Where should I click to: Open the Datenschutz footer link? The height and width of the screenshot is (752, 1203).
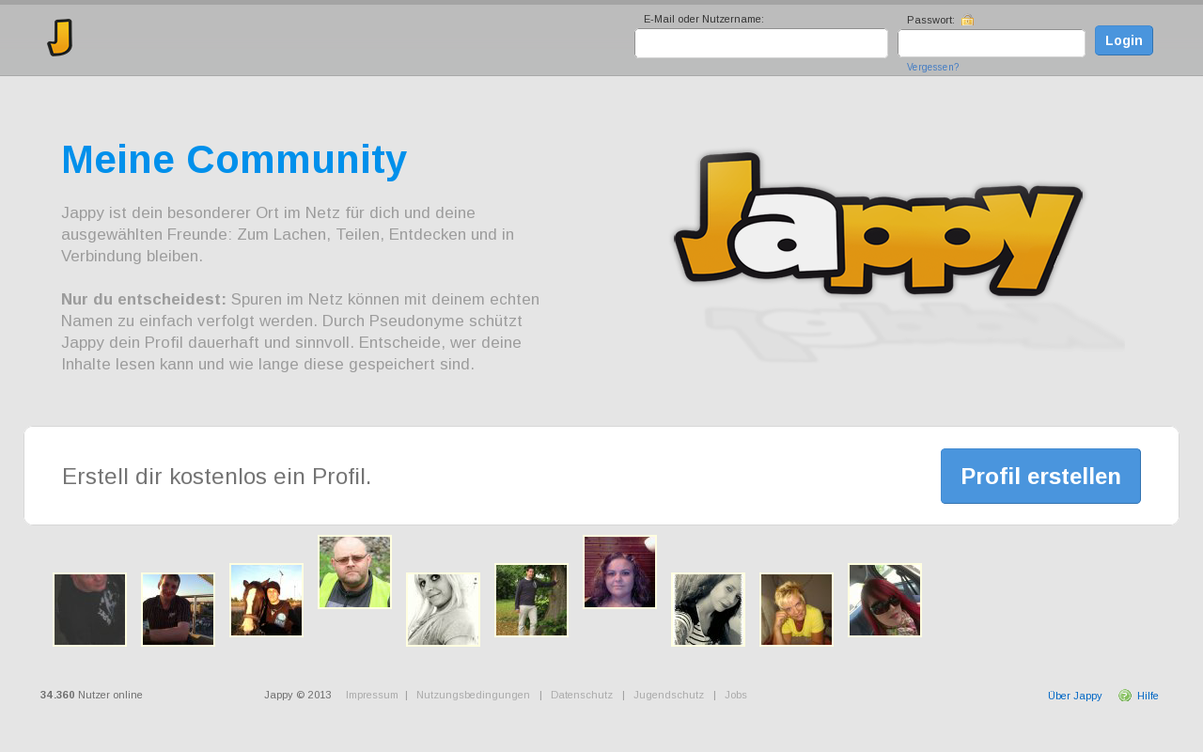(x=582, y=695)
